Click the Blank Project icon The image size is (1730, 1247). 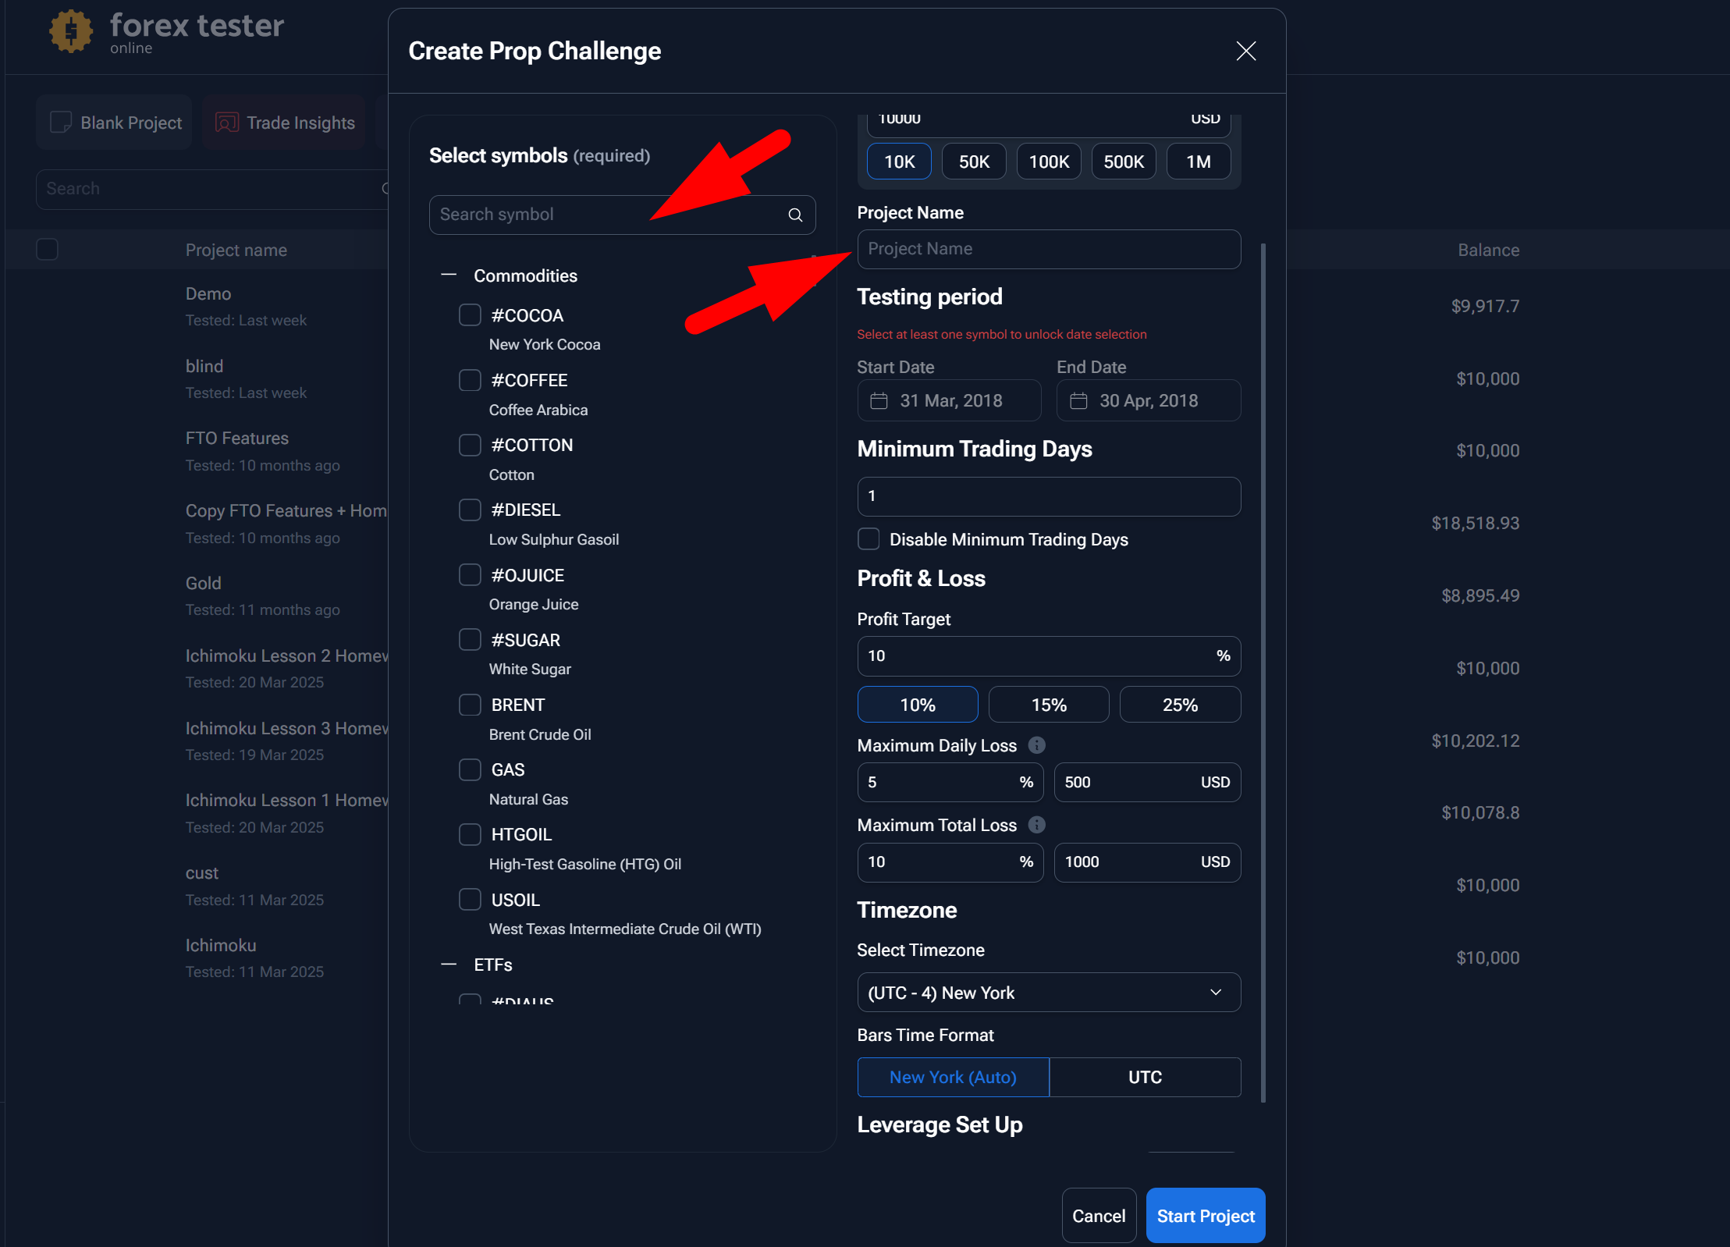[61, 123]
